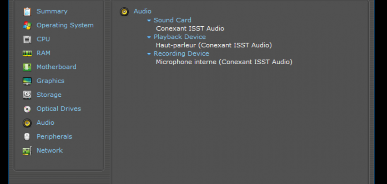Collapse the Playback Device section arrow
The width and height of the screenshot is (387, 184).
(x=149, y=37)
